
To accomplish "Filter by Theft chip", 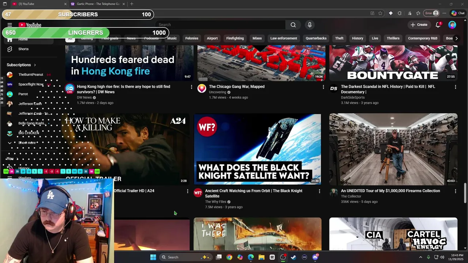I will pyautogui.click(x=339, y=38).
